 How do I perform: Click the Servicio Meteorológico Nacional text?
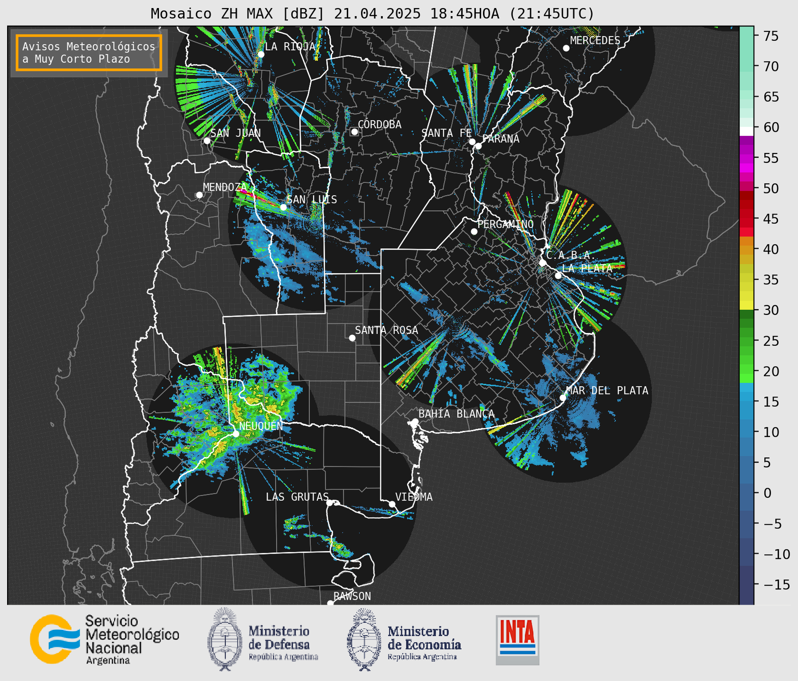pos(132,640)
